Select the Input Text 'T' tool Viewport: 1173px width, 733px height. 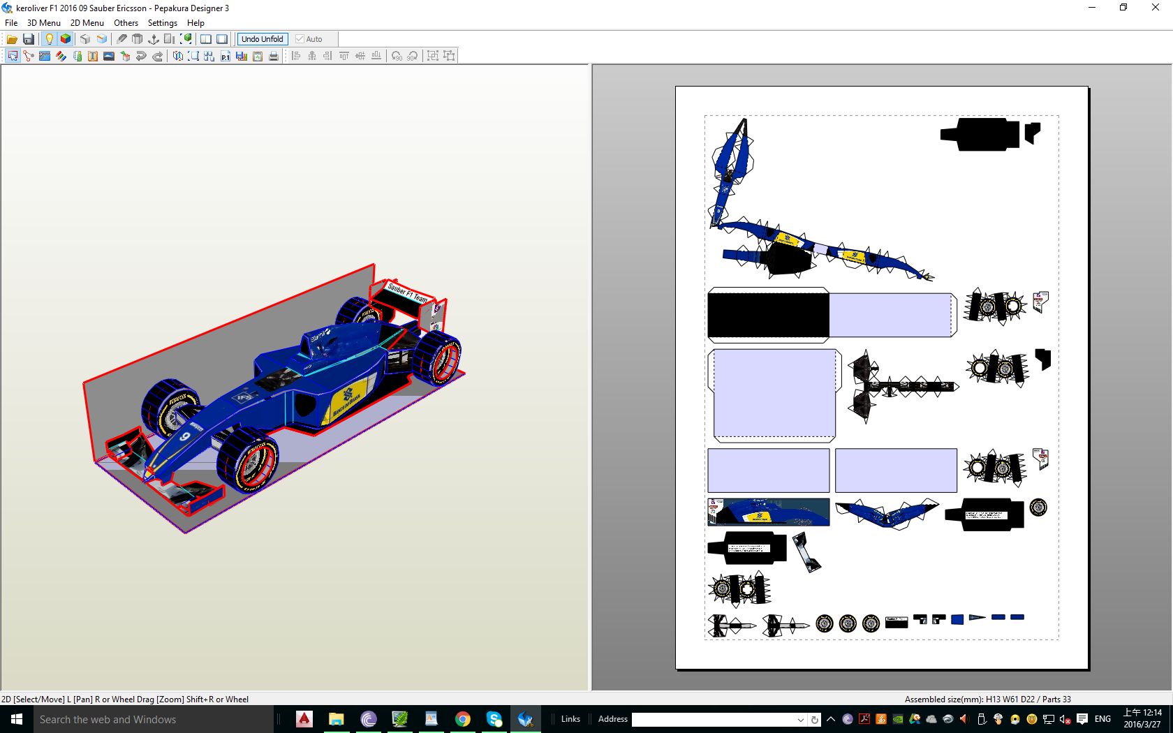click(93, 56)
